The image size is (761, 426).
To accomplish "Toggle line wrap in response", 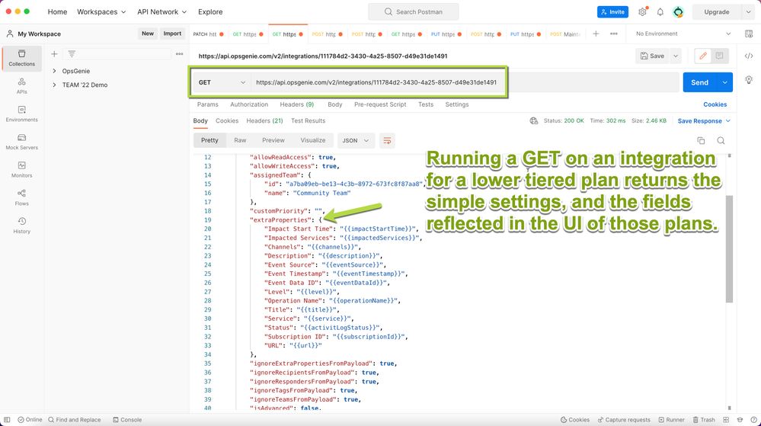I will point(387,140).
